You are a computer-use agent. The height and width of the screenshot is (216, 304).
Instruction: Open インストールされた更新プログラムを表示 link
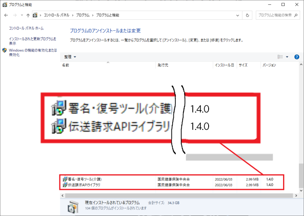tap(32, 41)
